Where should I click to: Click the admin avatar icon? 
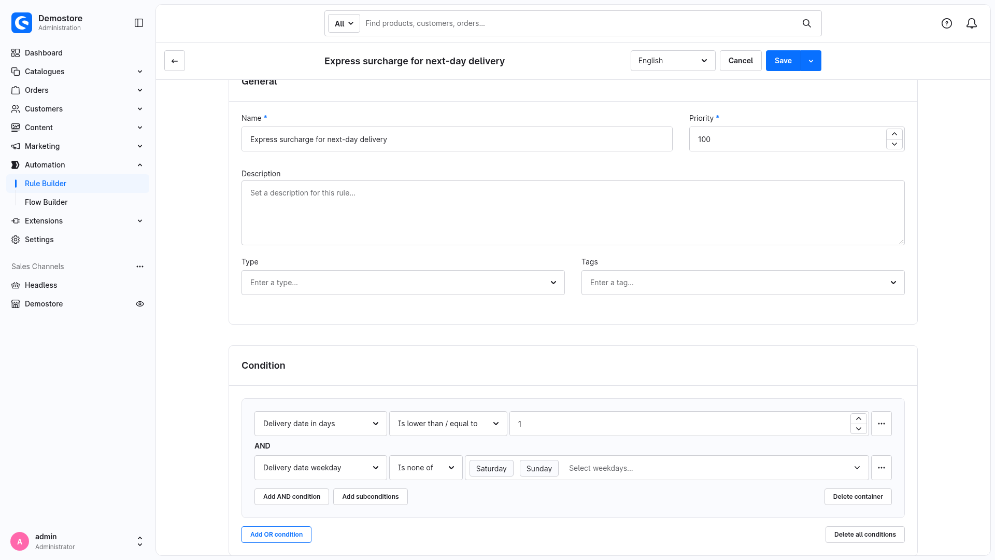[20, 541]
